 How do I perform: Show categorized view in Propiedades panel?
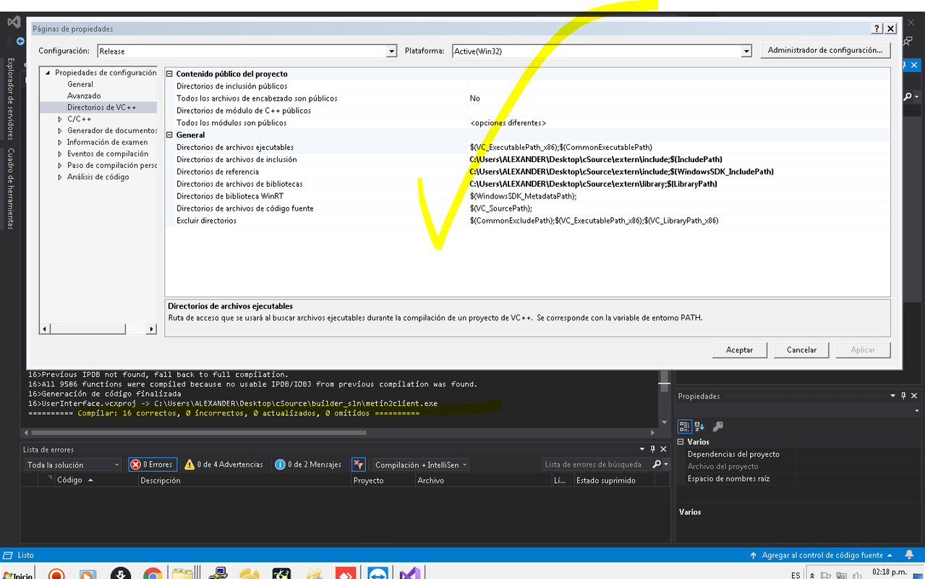pyautogui.click(x=684, y=426)
